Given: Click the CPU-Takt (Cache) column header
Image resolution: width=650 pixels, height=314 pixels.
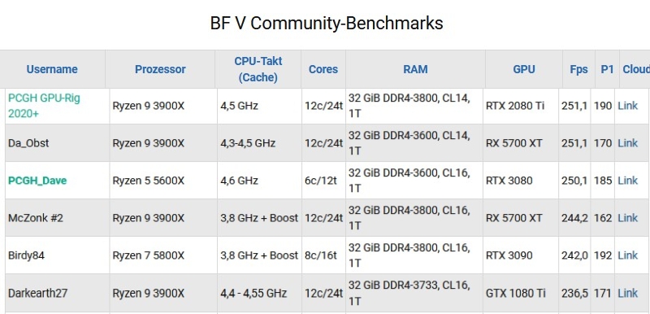Looking at the screenshot, I should [258, 69].
